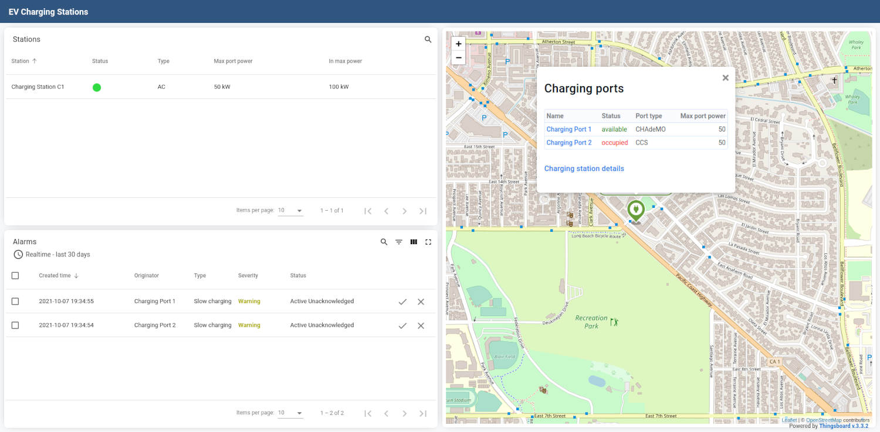Click the green charging station map marker
Screen dimensions: 880x432
click(x=635, y=210)
